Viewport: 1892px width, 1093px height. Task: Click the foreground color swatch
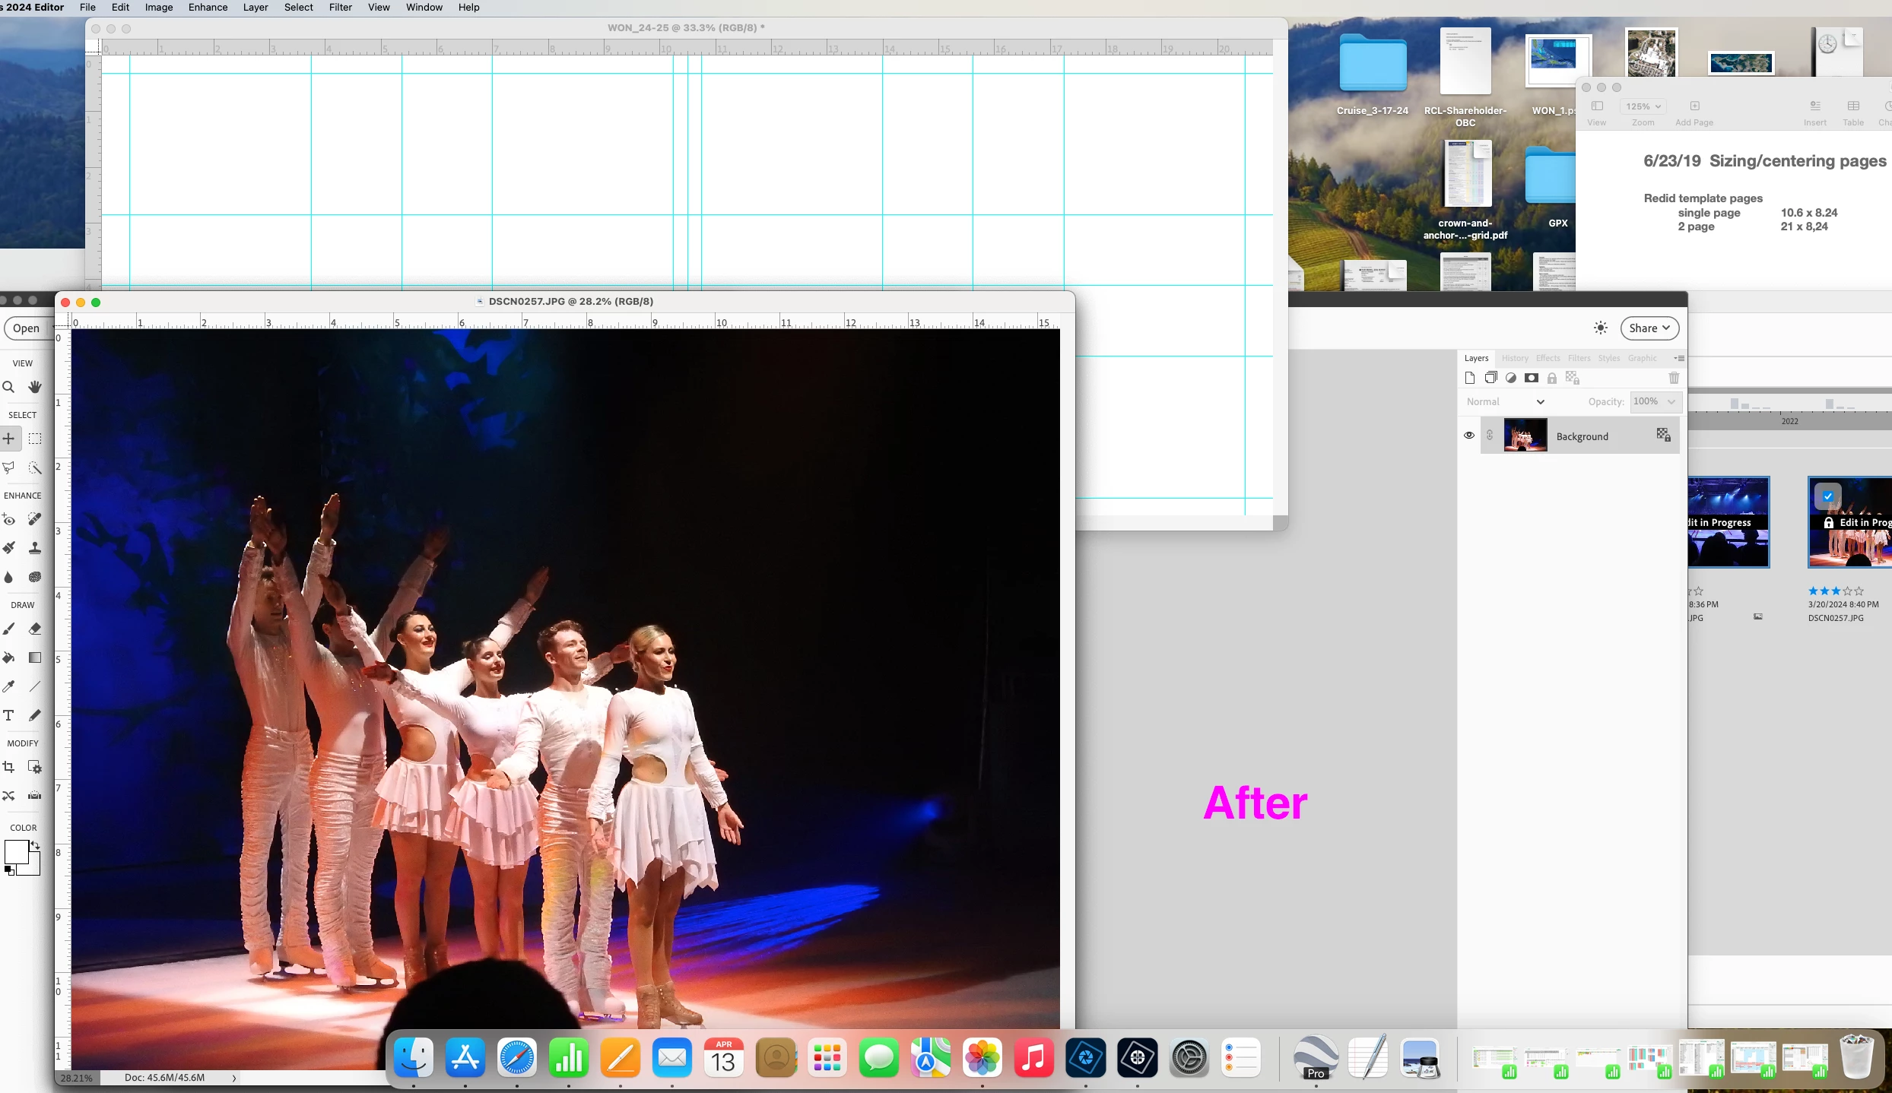(x=16, y=851)
